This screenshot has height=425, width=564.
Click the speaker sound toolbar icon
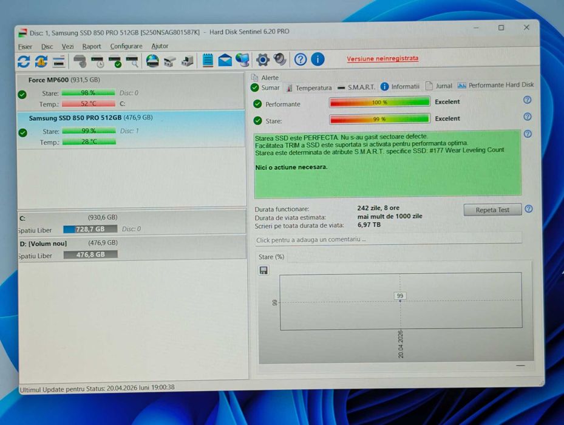[x=280, y=59]
